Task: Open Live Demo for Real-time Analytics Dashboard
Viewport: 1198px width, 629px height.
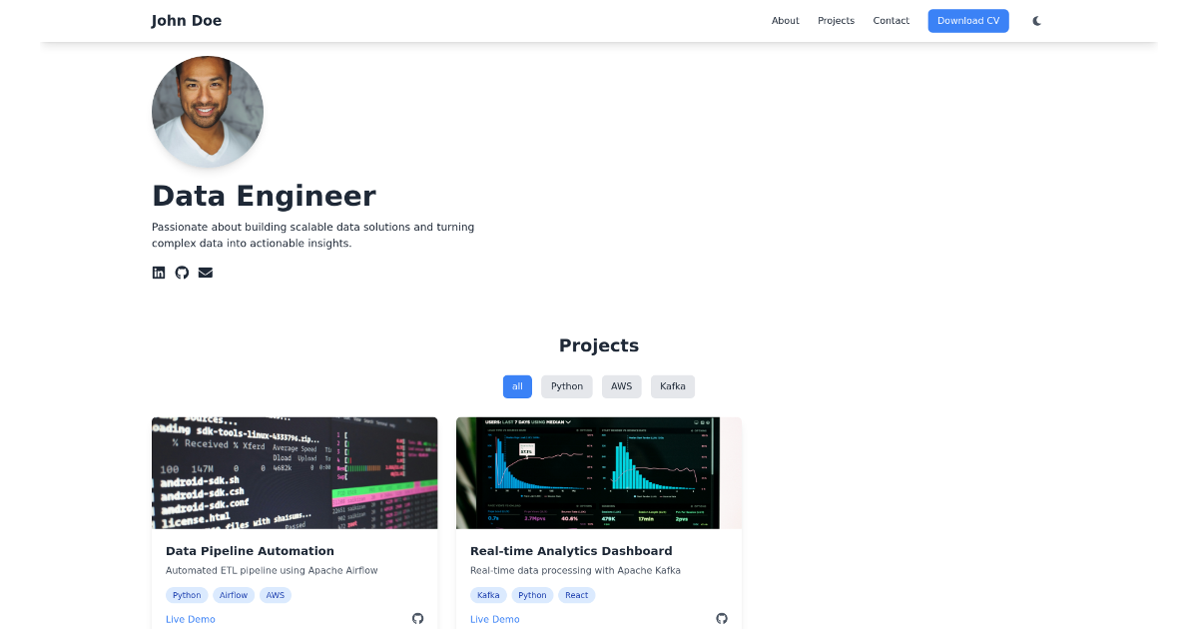Action: coord(494,619)
